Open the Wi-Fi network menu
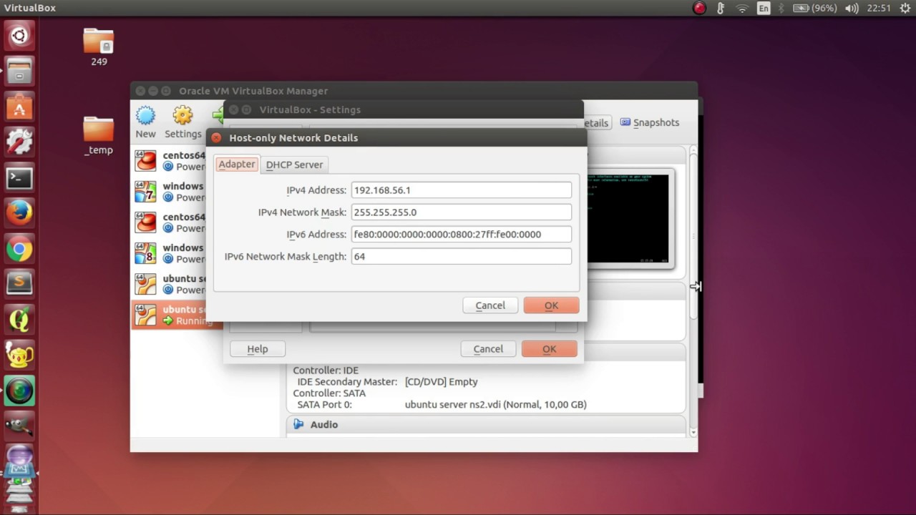Screen dimensions: 916x515 (x=743, y=8)
